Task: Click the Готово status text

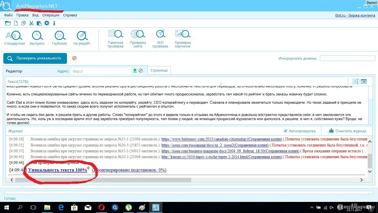Action: (x=10, y=198)
